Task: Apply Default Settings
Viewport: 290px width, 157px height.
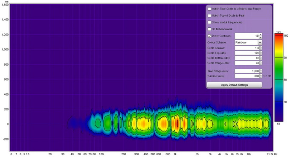Action: click(234, 85)
